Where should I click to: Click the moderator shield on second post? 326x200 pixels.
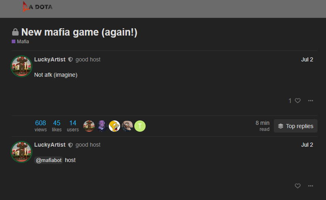tap(70, 145)
